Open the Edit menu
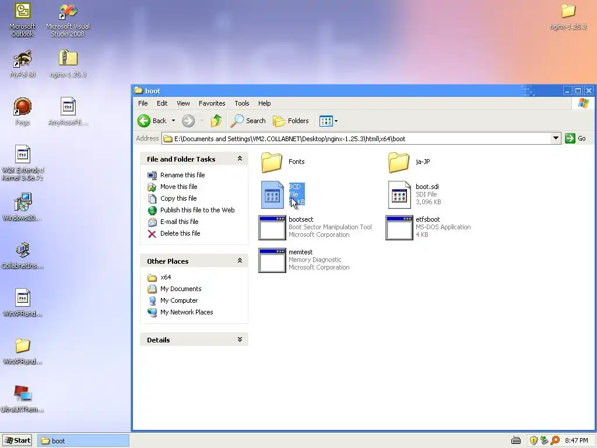 162,103
